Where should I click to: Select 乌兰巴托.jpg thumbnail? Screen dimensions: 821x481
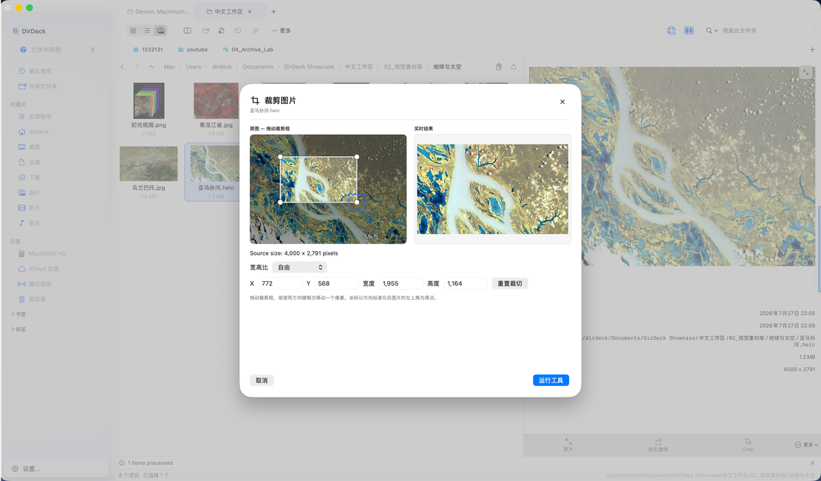[x=148, y=164]
